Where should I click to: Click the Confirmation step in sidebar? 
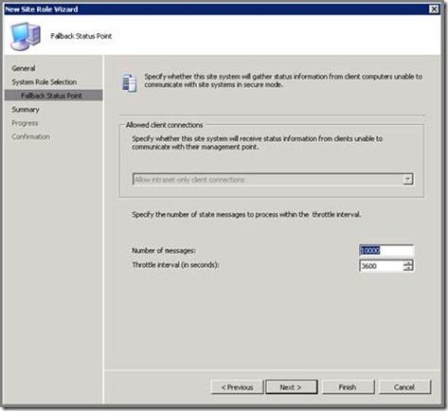click(x=31, y=136)
